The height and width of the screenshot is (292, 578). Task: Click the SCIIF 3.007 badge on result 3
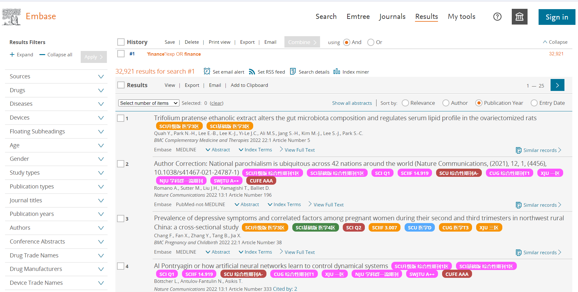click(x=384, y=227)
